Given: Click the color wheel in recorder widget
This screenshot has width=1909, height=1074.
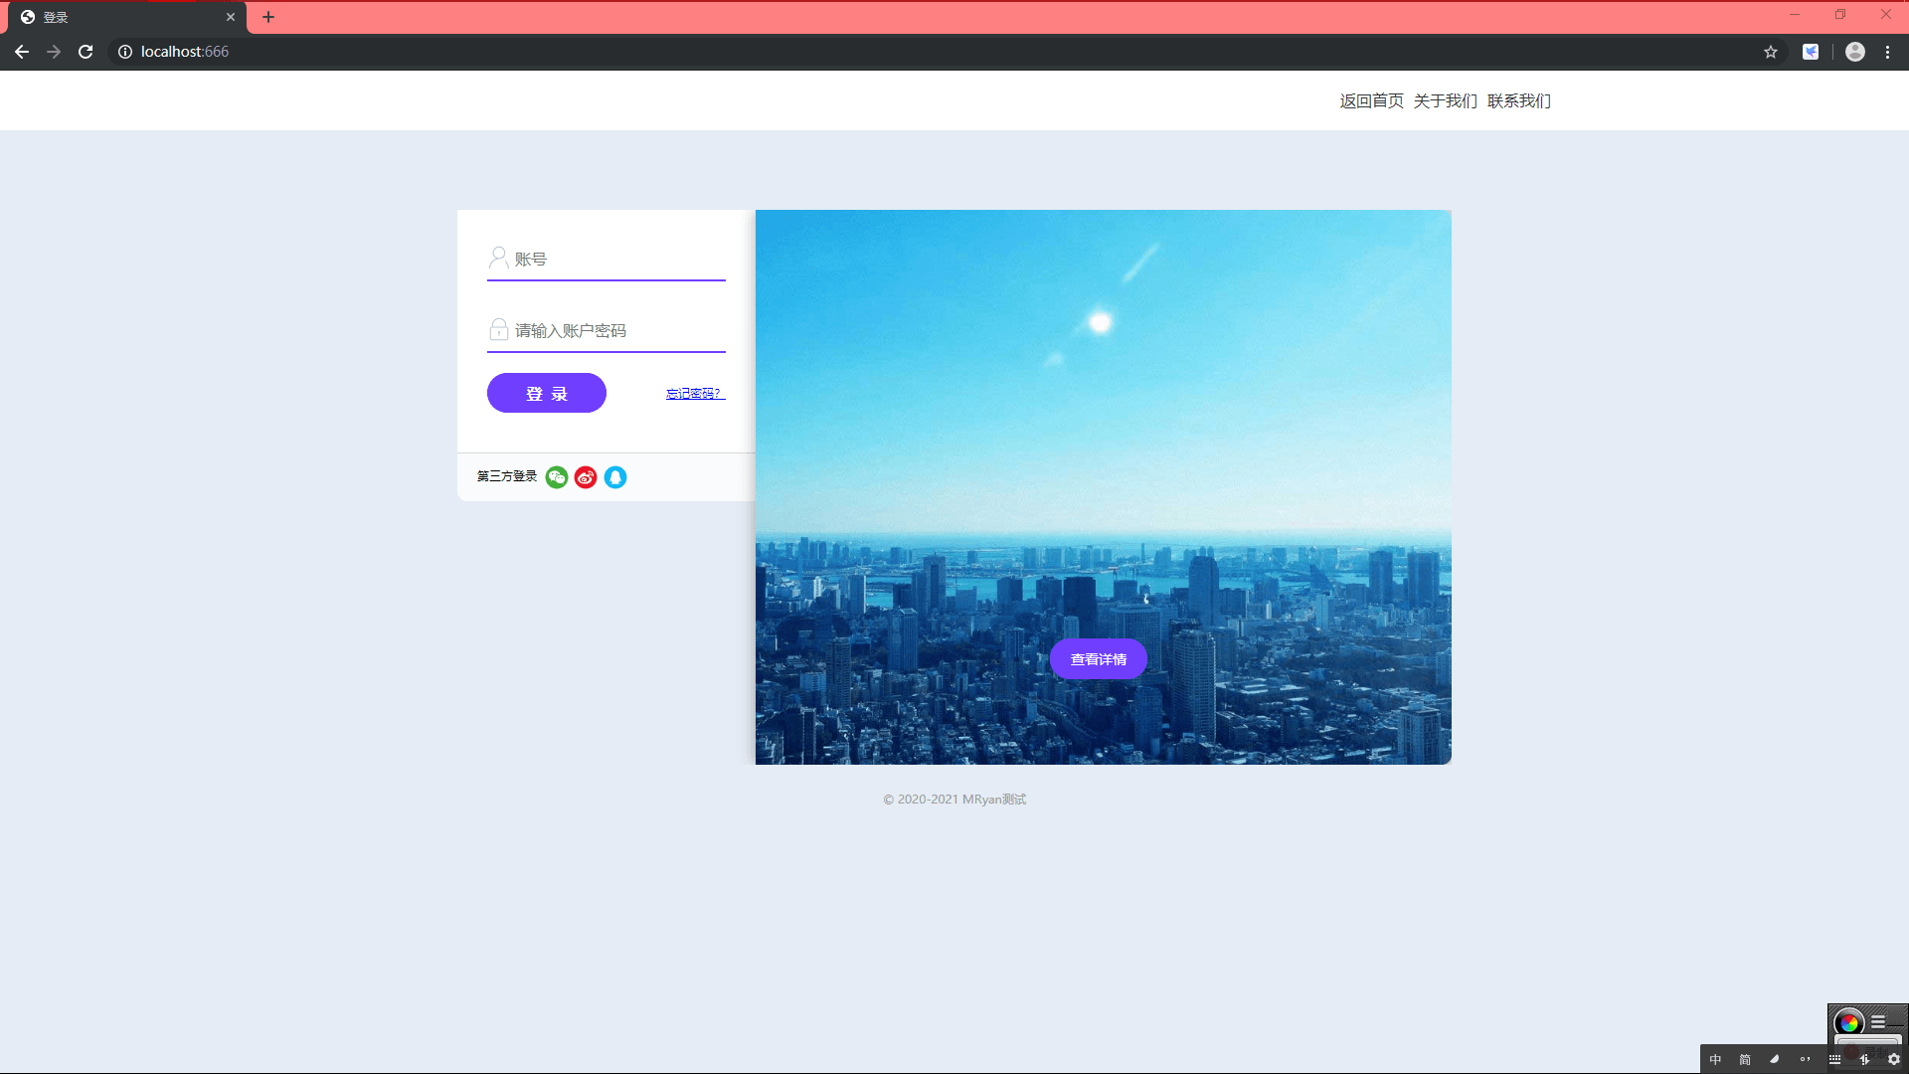Looking at the screenshot, I should click(x=1849, y=1022).
